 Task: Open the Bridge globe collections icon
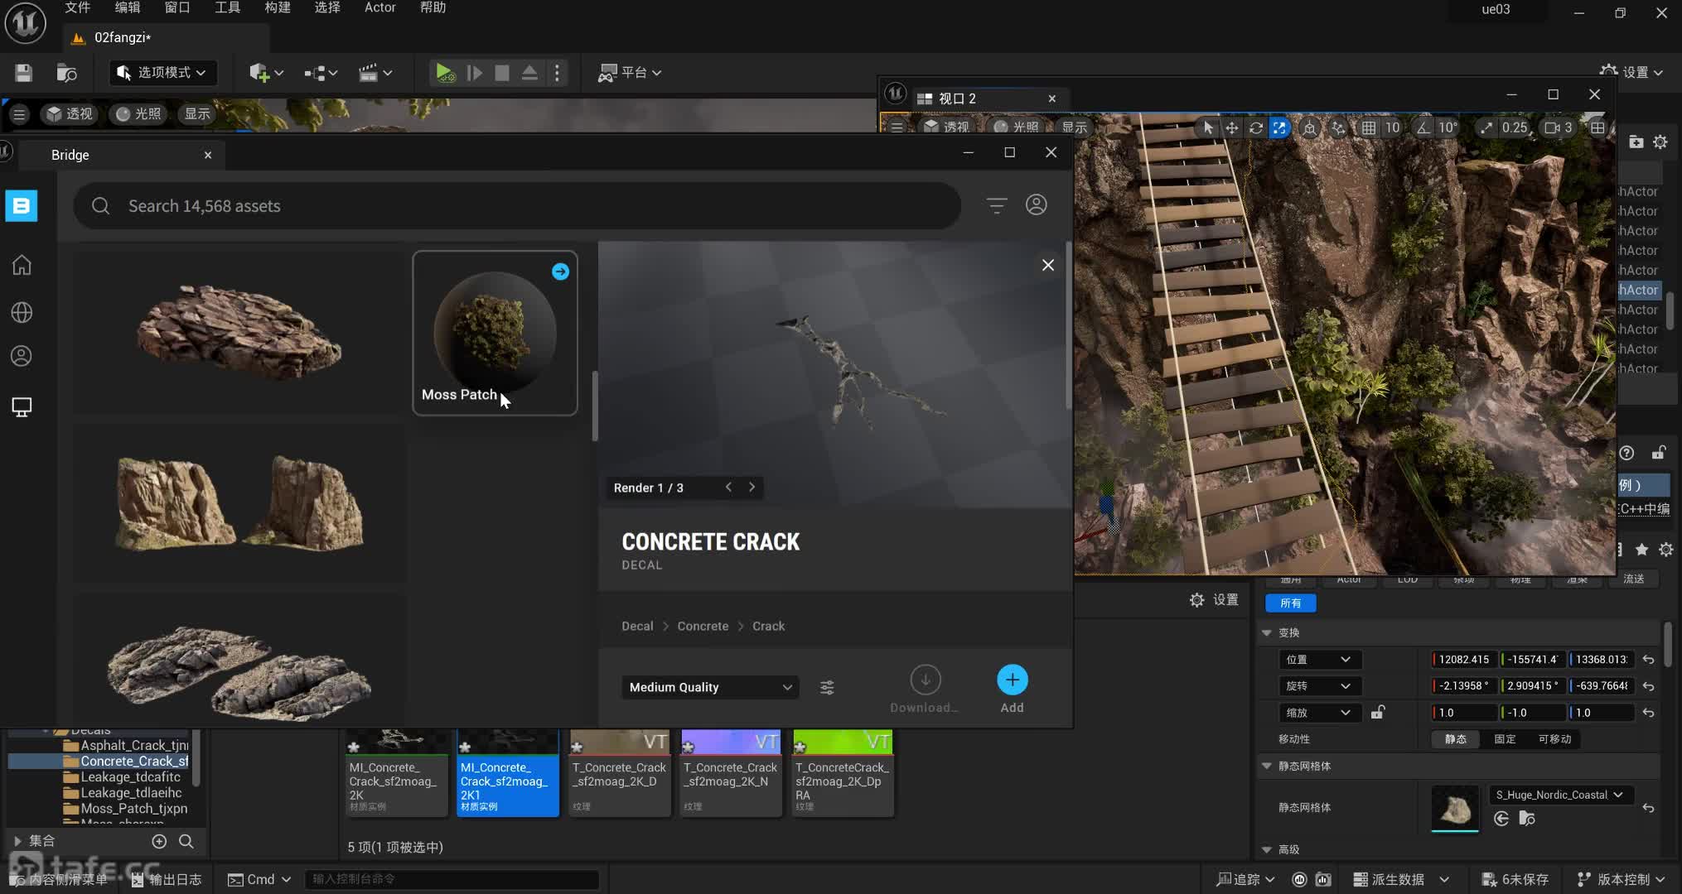pos(22,312)
